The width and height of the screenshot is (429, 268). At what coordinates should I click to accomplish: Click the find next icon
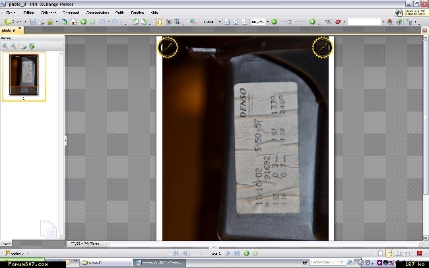pos(399,22)
